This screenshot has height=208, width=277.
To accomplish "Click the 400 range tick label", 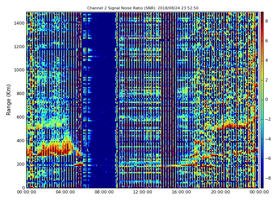I will pyautogui.click(x=20, y=141).
